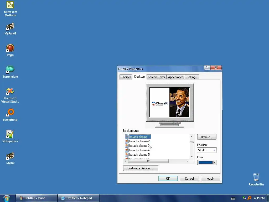This screenshot has height=202, width=269.
Task: Select the MyPal 68 desktop shortcut
Action: coord(10,29)
